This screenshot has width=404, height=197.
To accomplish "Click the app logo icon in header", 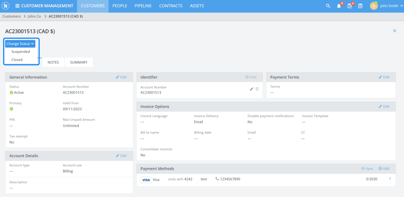I will (5, 6).
